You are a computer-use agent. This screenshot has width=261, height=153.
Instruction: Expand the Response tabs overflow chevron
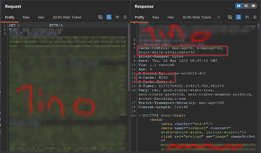tap(218, 17)
